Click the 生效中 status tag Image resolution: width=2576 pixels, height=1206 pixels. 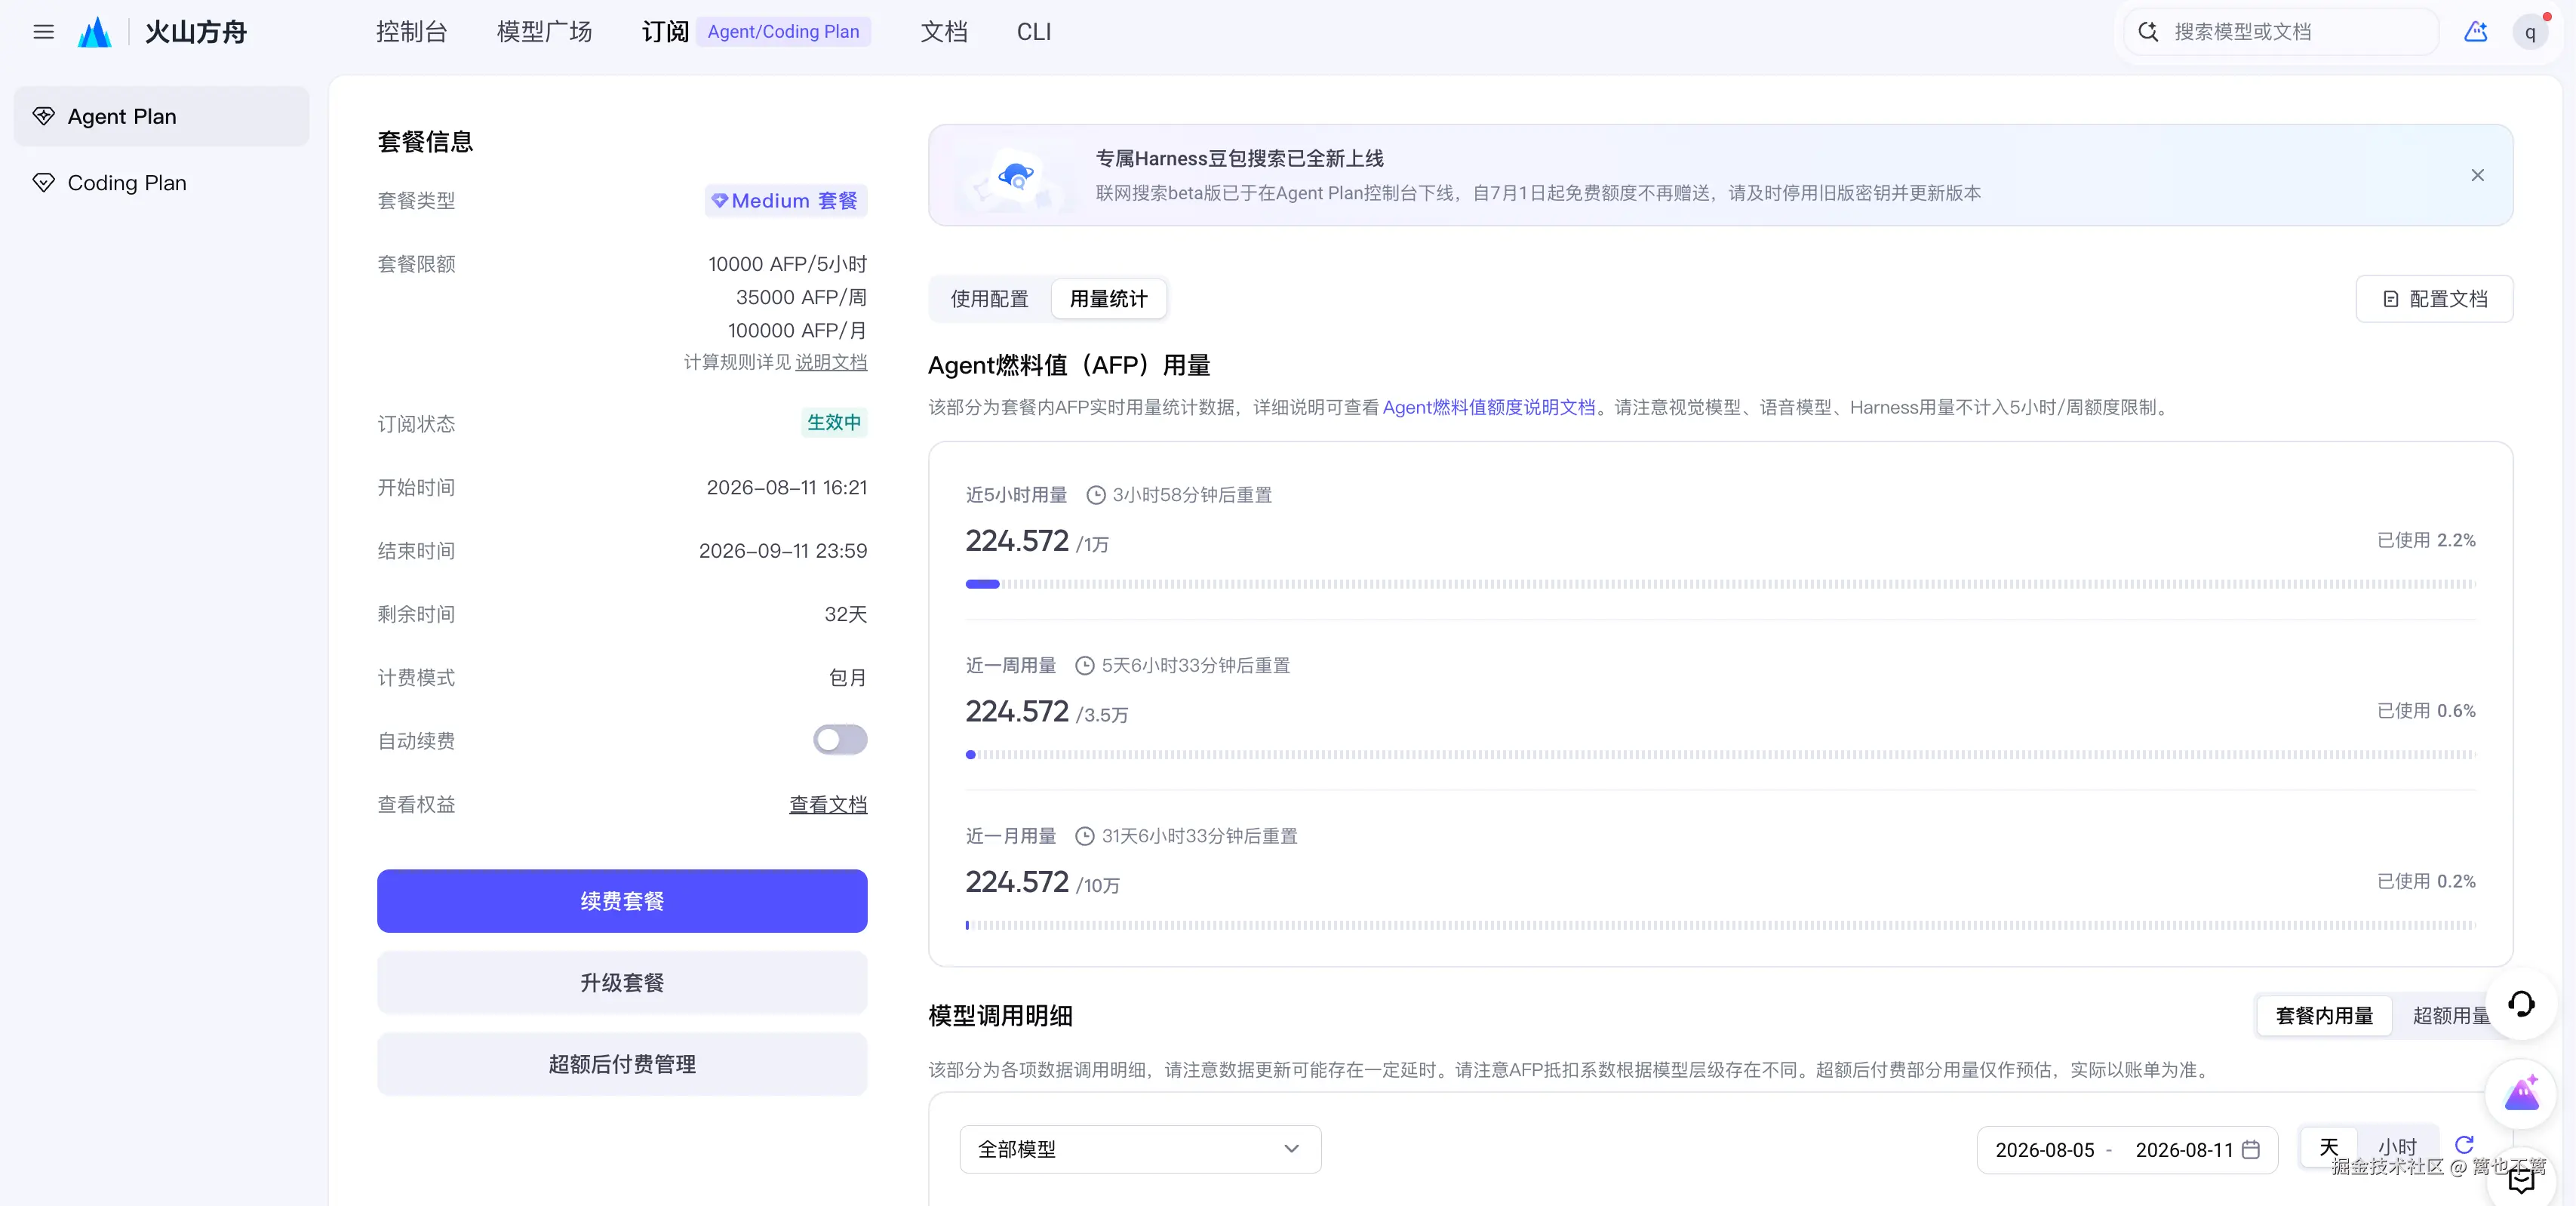[x=834, y=423]
